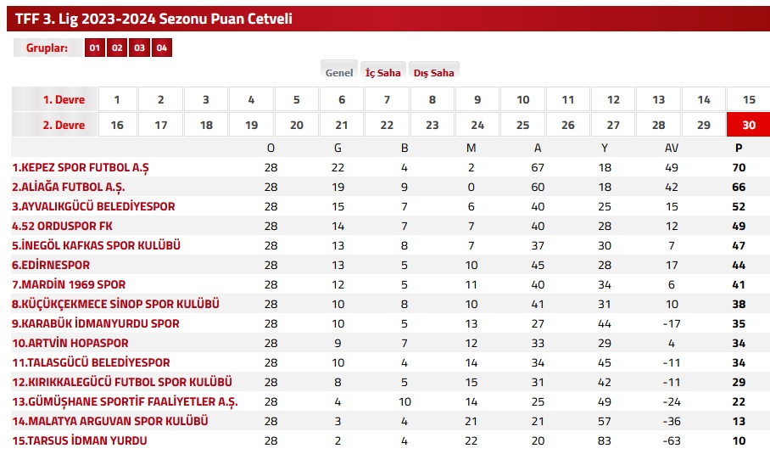Select group 03 button
This screenshot has height=454, width=770.
coord(139,48)
